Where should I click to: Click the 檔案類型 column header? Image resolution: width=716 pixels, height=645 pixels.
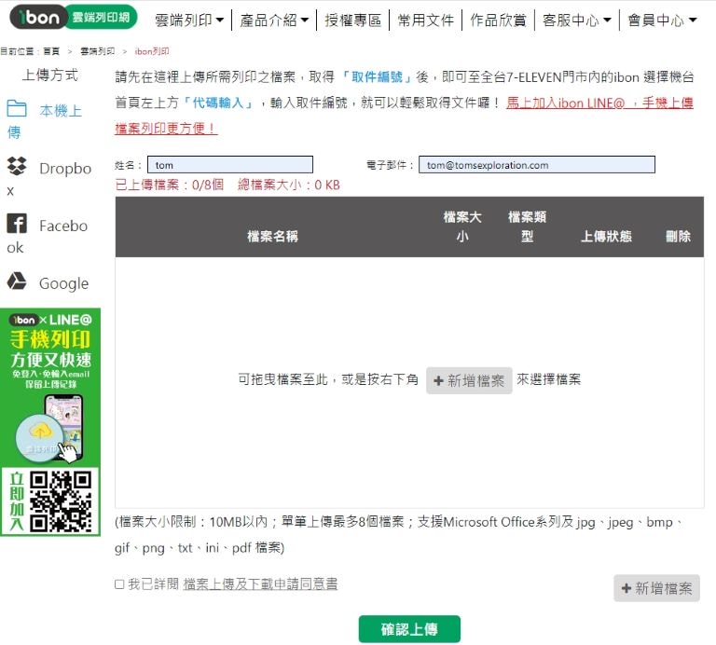(x=527, y=226)
